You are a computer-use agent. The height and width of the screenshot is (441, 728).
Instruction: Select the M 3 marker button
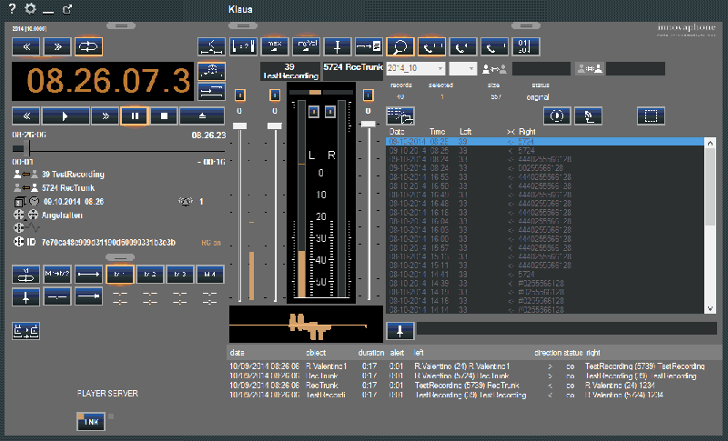click(x=180, y=275)
